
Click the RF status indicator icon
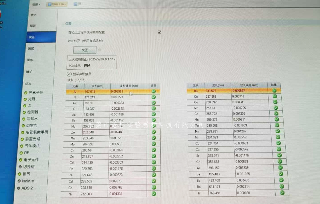(x=22, y=153)
